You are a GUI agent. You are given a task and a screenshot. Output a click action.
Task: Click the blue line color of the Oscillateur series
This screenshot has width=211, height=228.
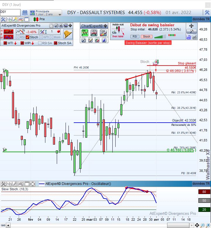[x=42, y=184]
